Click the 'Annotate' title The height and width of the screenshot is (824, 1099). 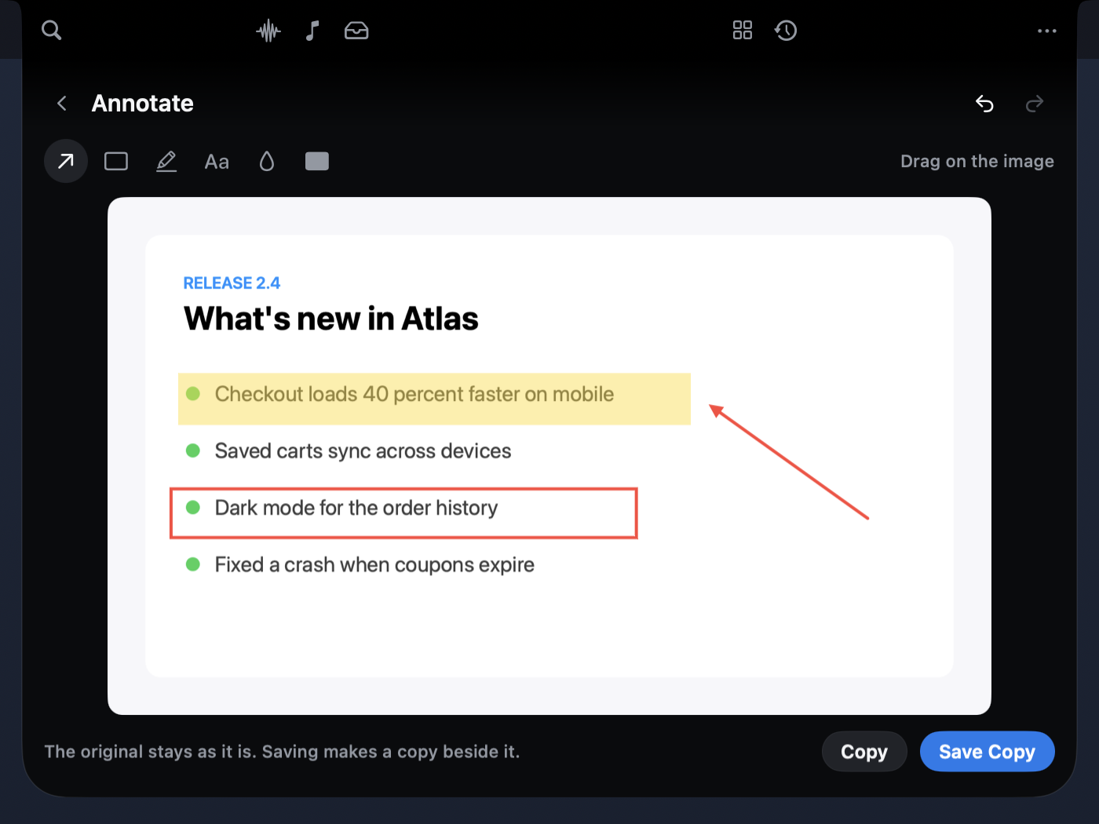[x=143, y=104]
